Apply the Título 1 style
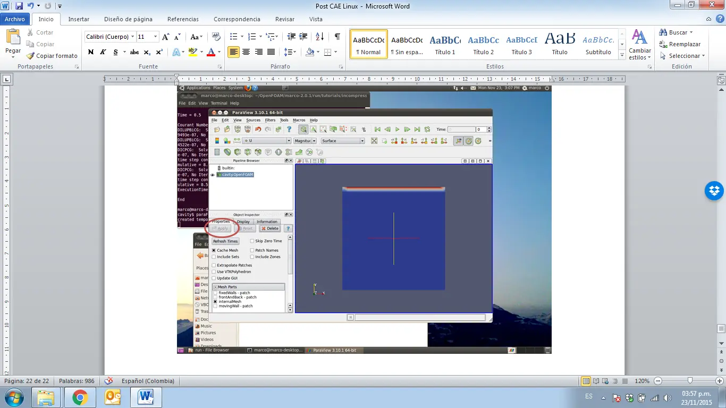 click(x=445, y=45)
